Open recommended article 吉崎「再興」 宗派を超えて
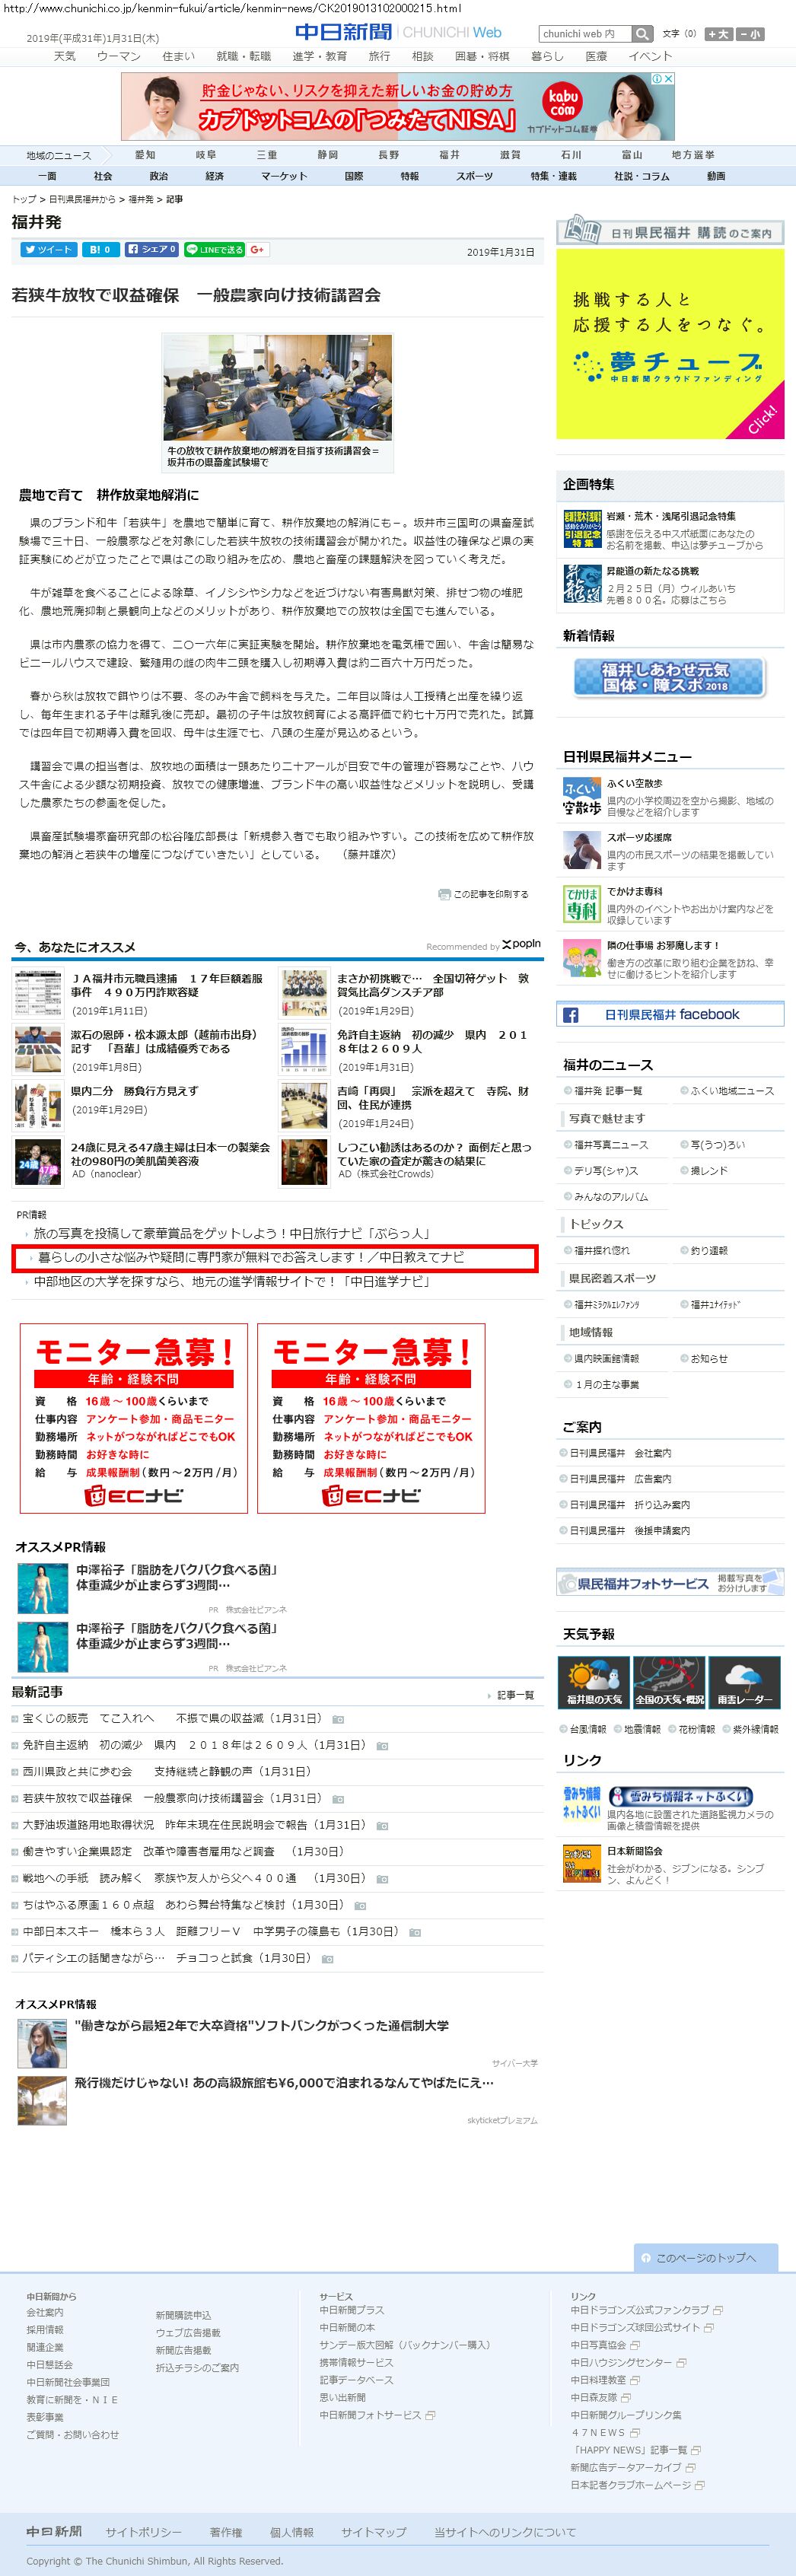The height and width of the screenshot is (2576, 796). 433,1098
